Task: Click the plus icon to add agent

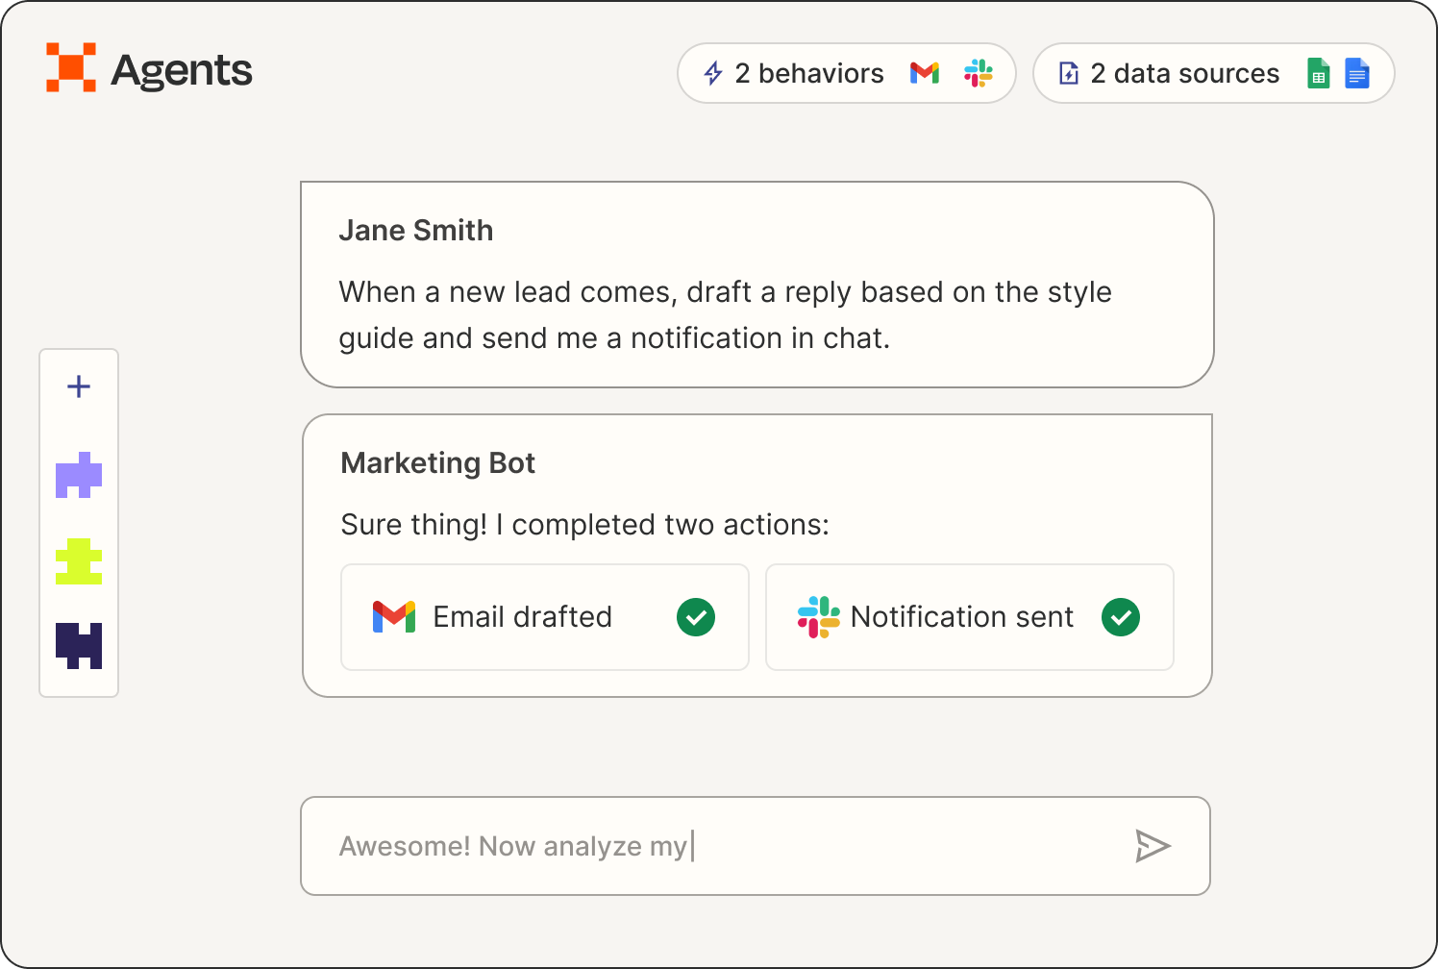Action: pyautogui.click(x=79, y=386)
